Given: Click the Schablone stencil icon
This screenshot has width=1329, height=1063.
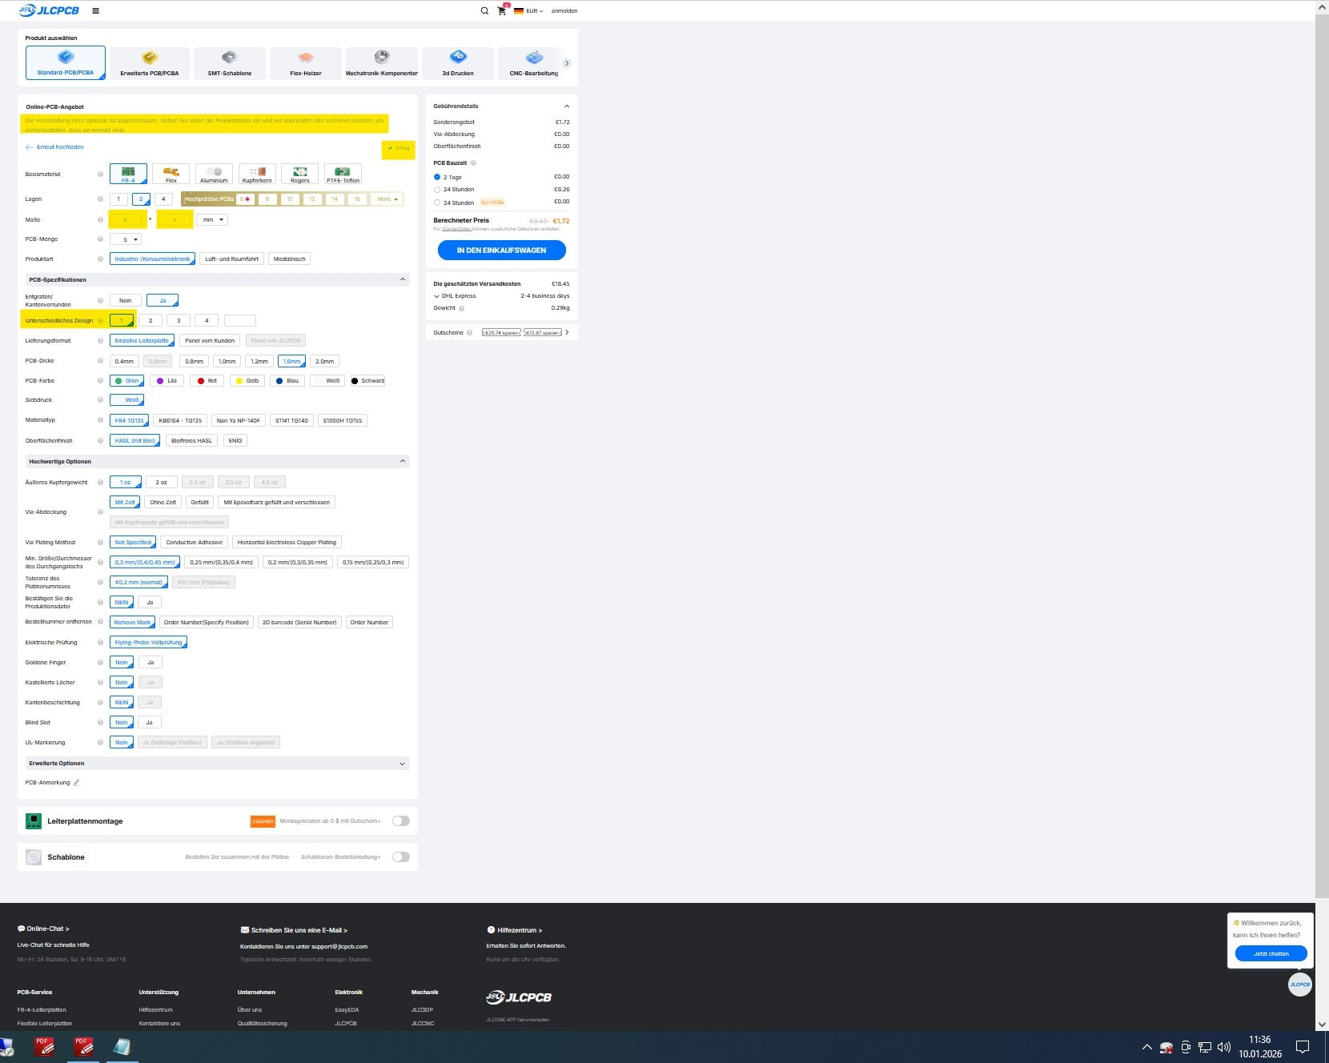Looking at the screenshot, I should (x=34, y=857).
